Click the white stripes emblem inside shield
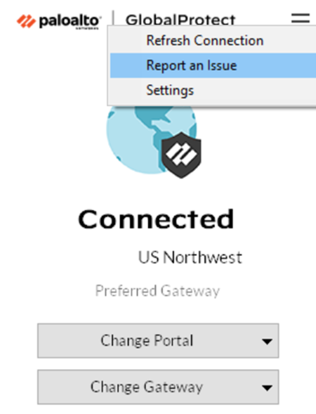The width and height of the screenshot is (316, 414). click(x=181, y=154)
